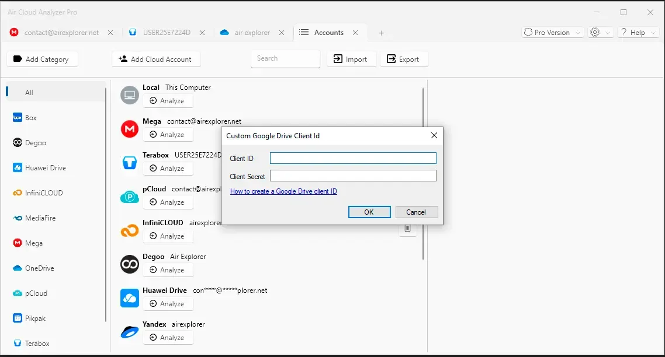Click the Huawei Drive account logo
The height and width of the screenshot is (357, 665).
click(129, 298)
